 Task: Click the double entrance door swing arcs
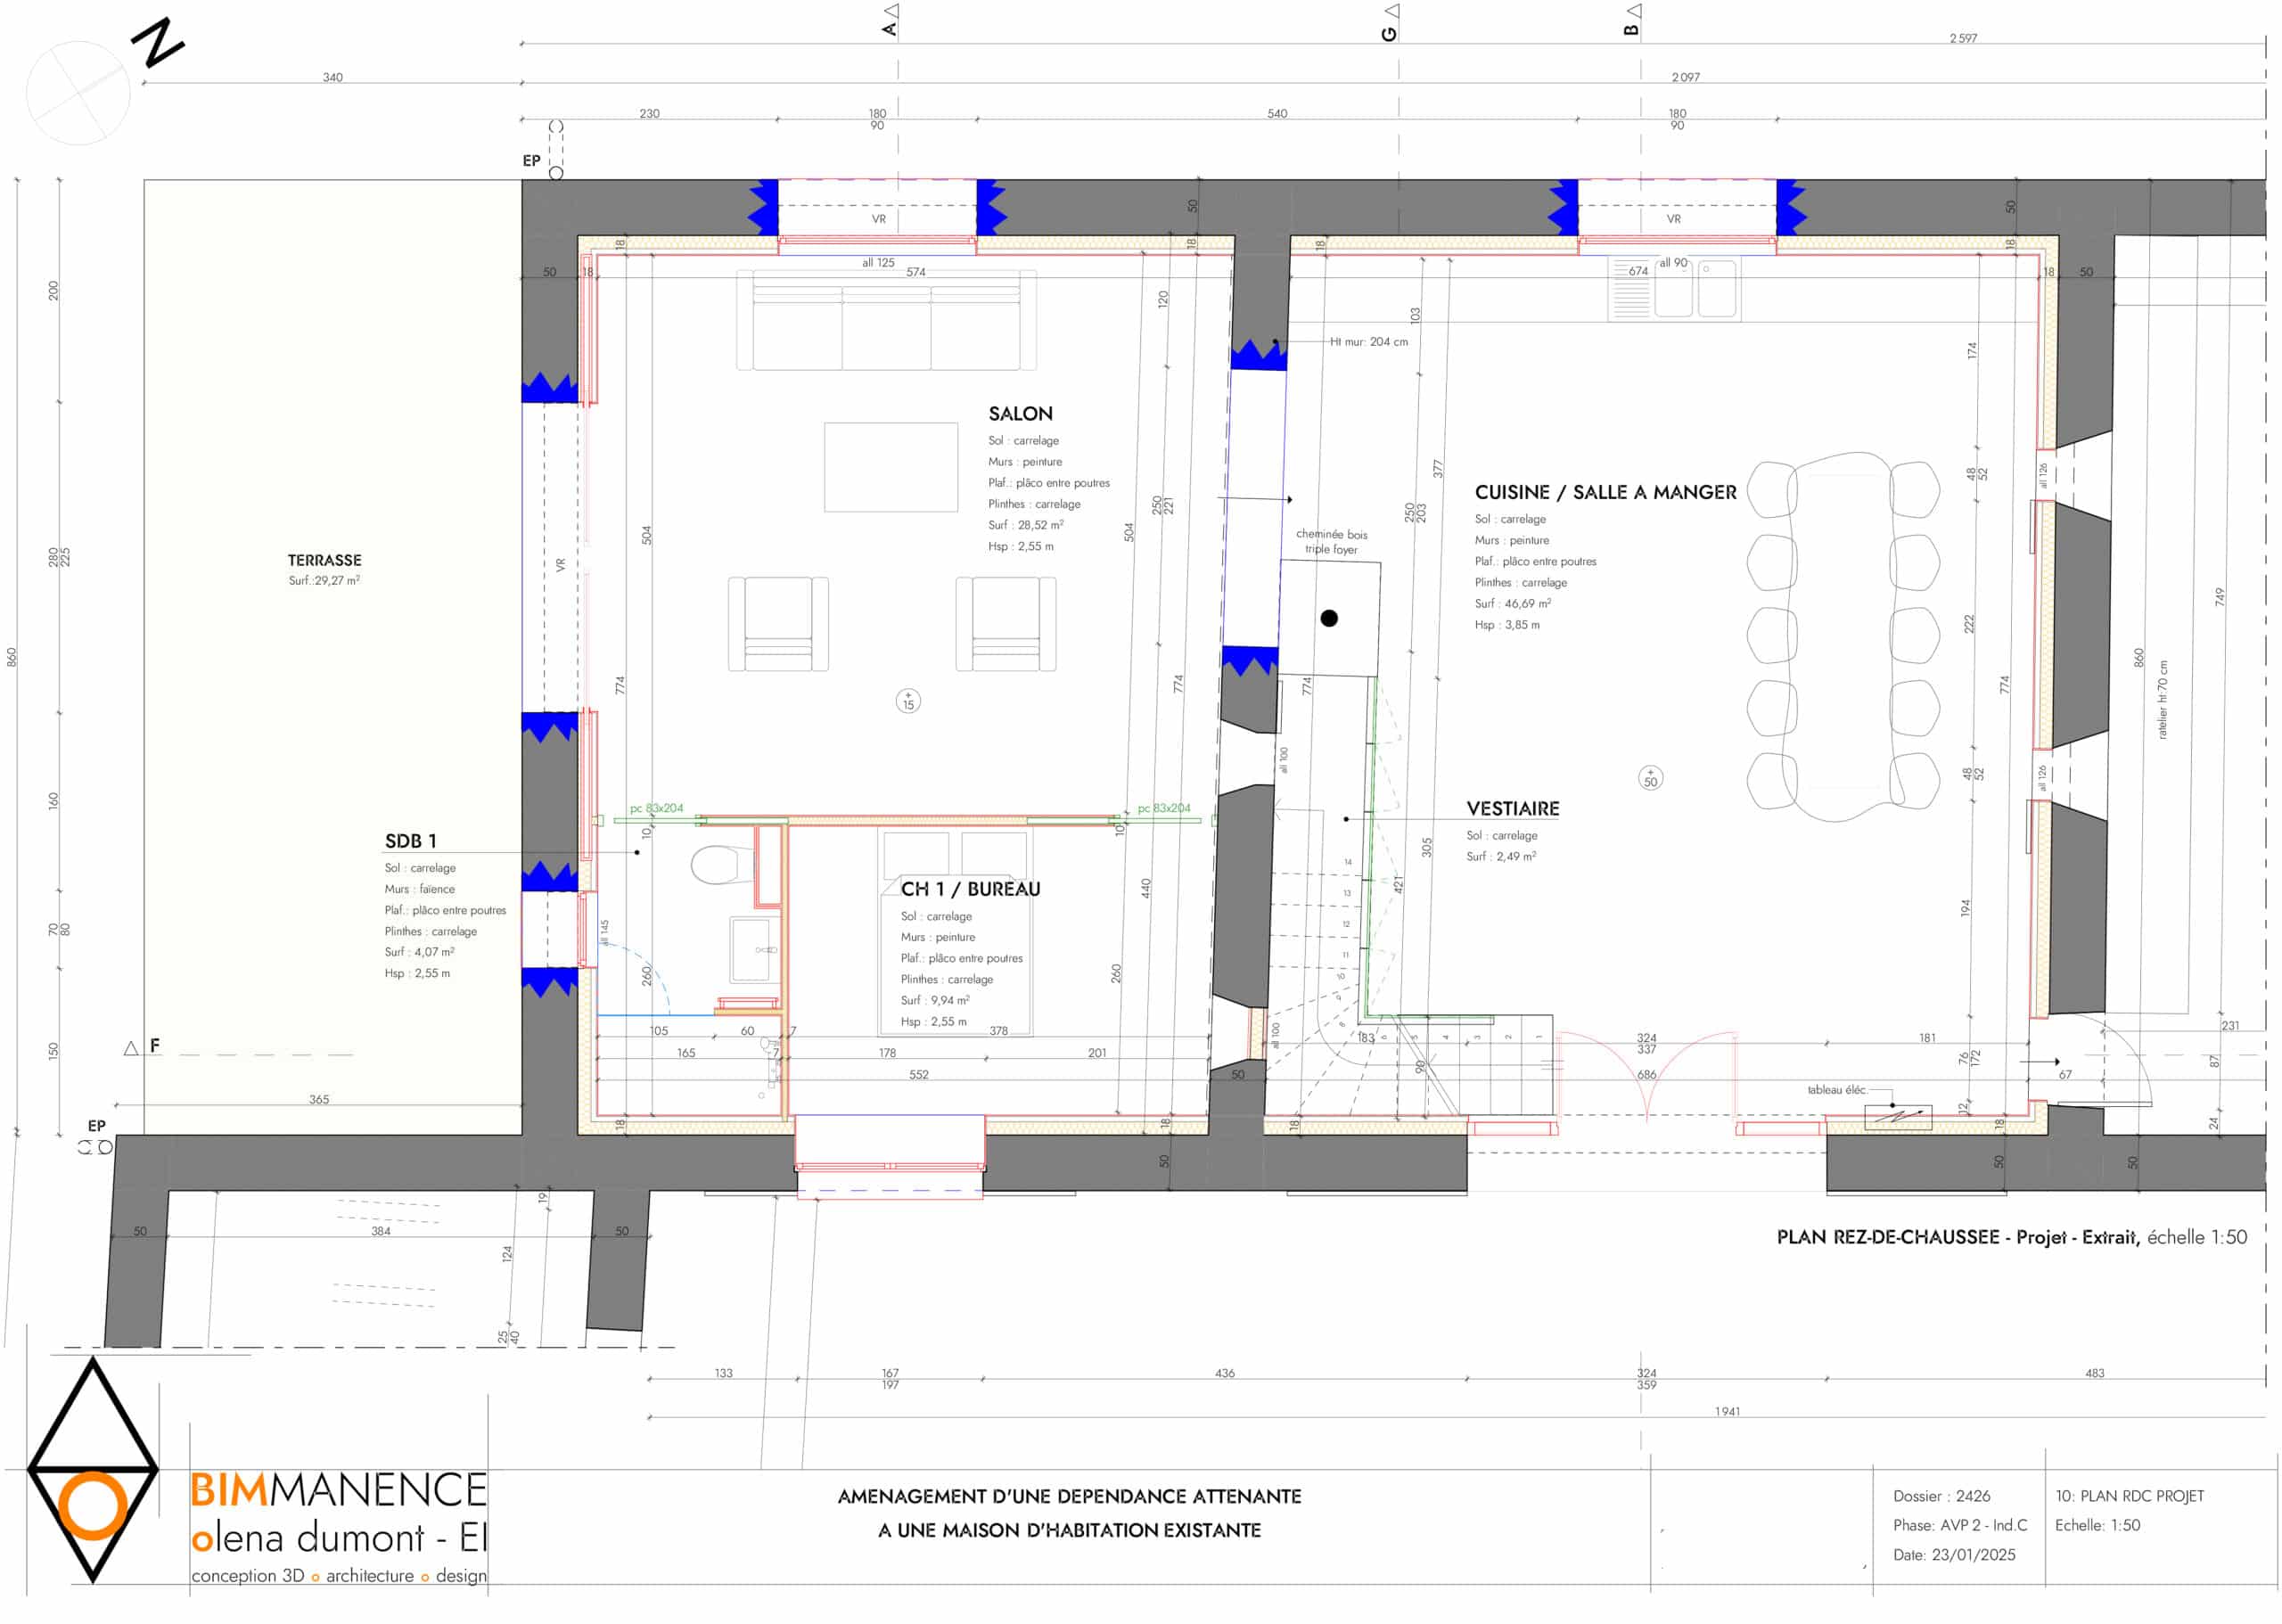click(1647, 1078)
